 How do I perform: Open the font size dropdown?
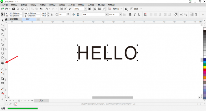(120, 15)
